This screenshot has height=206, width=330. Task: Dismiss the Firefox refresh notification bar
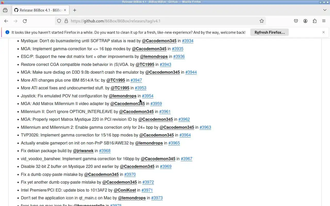[x=324, y=32]
